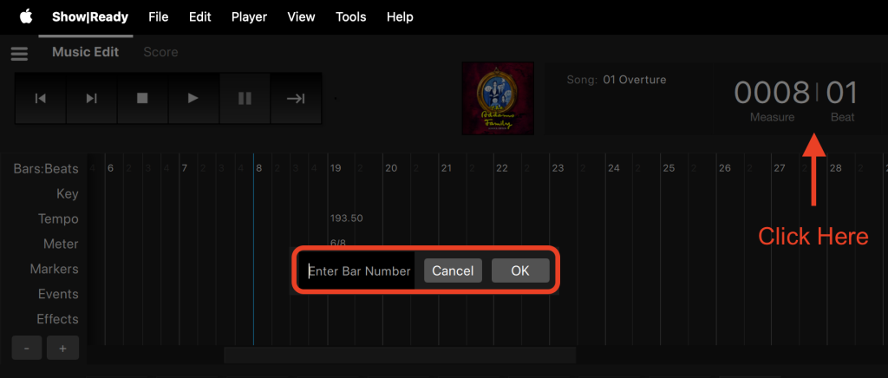888x378 pixels.
Task: Click the skip to previous button
Action: click(41, 98)
